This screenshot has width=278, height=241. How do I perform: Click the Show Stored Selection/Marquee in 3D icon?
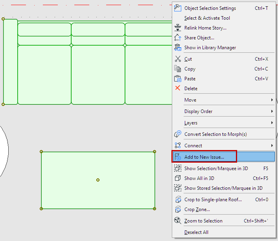(177, 188)
